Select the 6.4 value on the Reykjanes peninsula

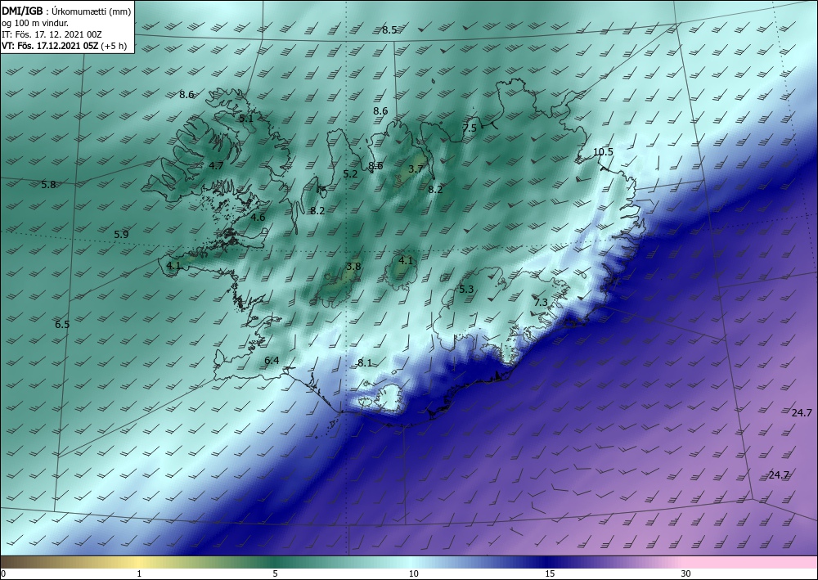click(272, 361)
